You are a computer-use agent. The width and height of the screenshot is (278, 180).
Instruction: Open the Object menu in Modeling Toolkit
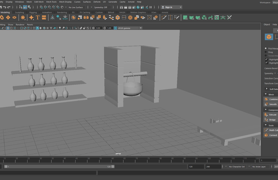pos(267,25)
